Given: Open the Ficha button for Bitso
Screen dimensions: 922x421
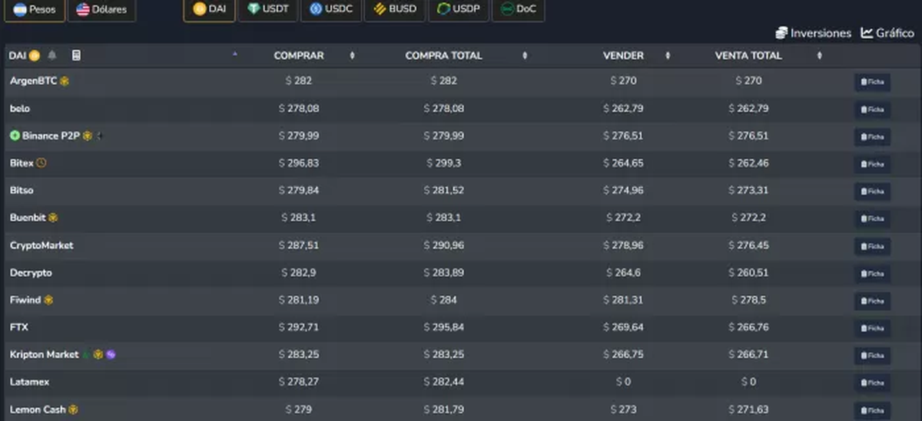Looking at the screenshot, I should pos(872,191).
